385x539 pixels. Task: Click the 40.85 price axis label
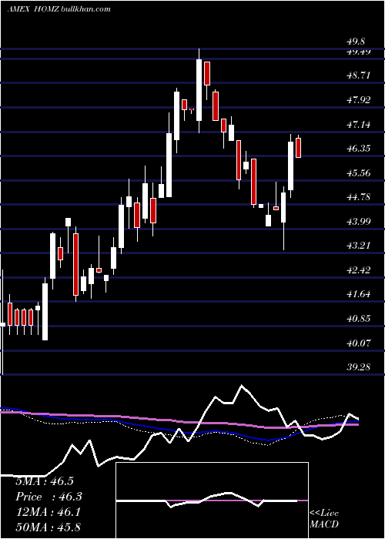pyautogui.click(x=359, y=318)
